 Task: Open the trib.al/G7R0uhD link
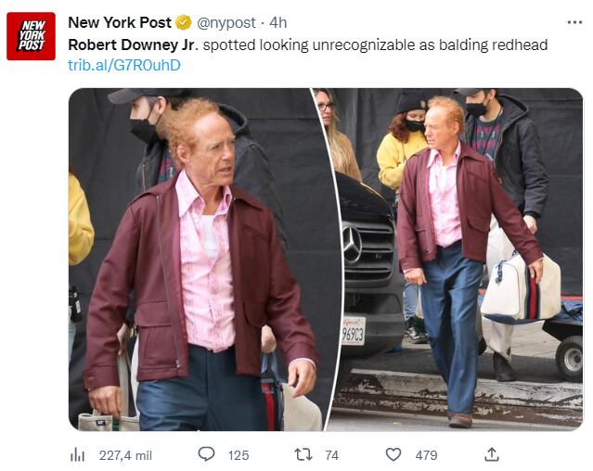pos(124,65)
